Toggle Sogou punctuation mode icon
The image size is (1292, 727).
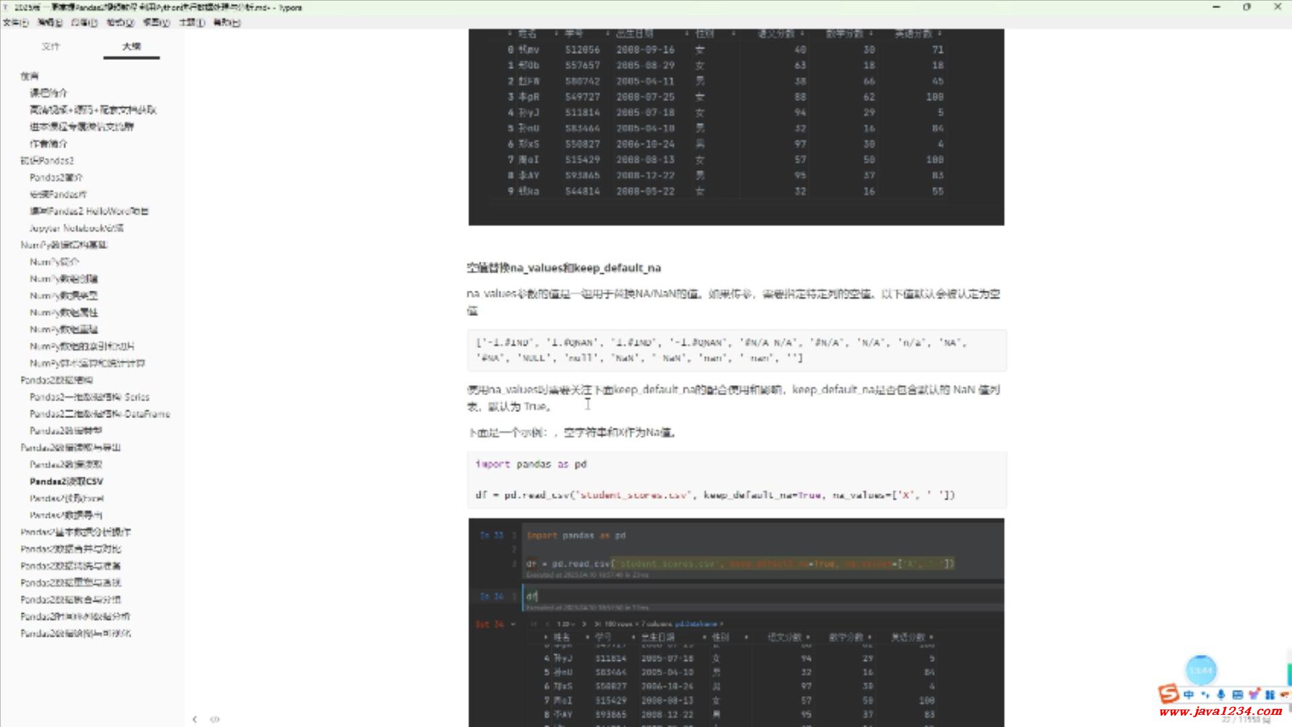coord(1205,694)
